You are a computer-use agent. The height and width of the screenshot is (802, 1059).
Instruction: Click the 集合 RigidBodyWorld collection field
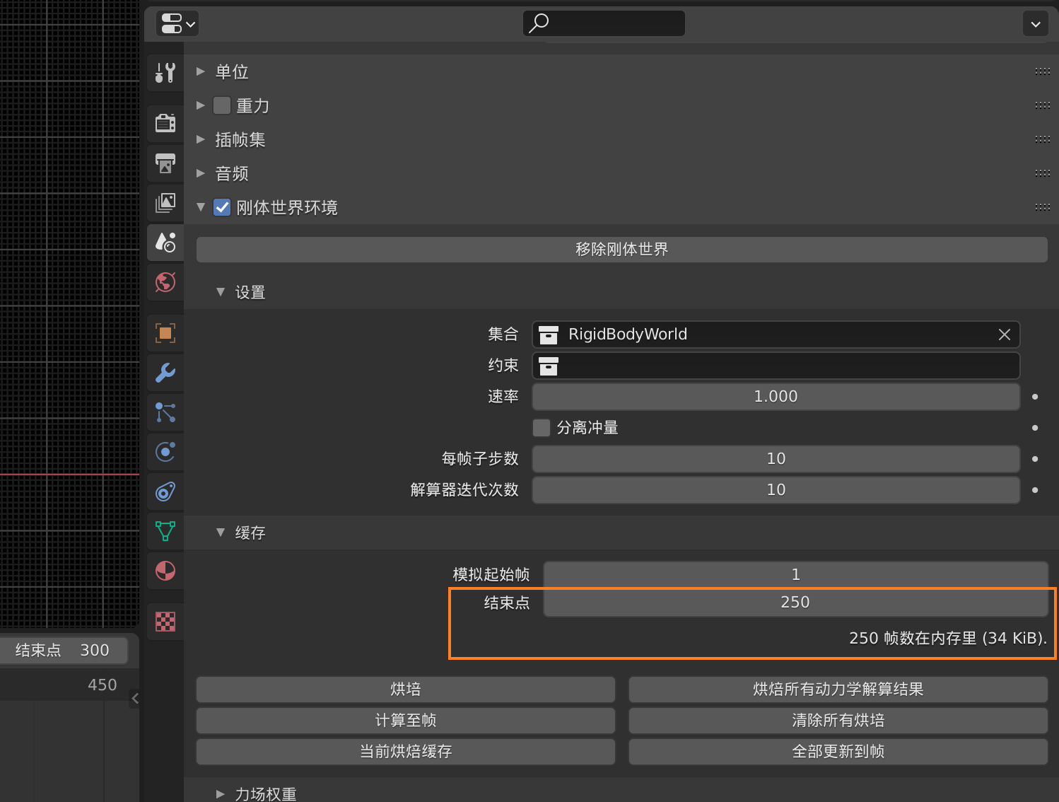tap(776, 335)
